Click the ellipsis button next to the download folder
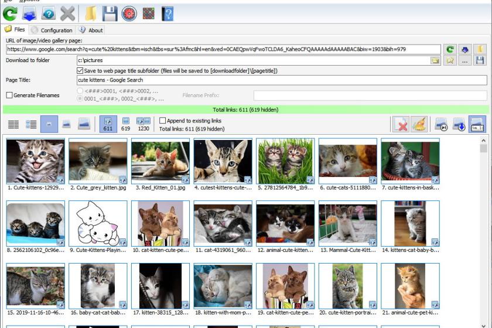The width and height of the screenshot is (492, 328). [465, 60]
